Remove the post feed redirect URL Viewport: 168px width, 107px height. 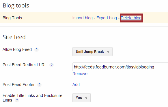click(80, 74)
